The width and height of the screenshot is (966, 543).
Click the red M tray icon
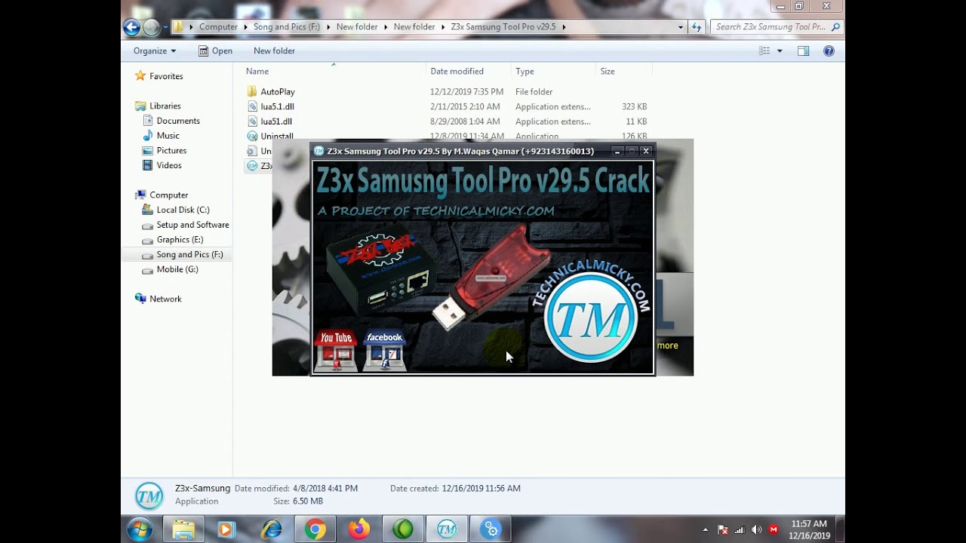point(774,530)
